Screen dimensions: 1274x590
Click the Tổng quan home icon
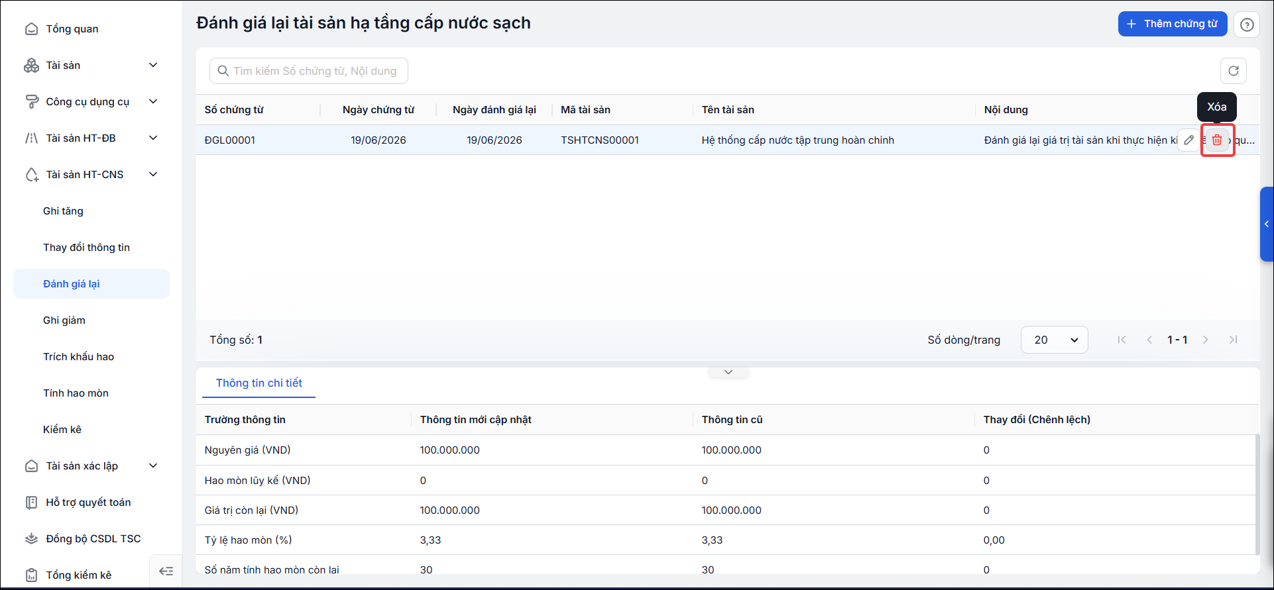click(x=31, y=29)
